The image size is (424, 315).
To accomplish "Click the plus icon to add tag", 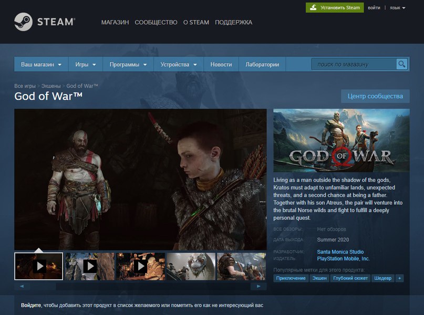I will (x=399, y=278).
